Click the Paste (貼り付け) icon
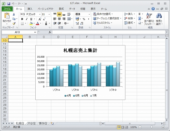The image size is (170, 131). [6, 17]
